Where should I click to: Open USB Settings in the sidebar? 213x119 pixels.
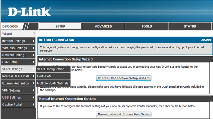coord(18,98)
